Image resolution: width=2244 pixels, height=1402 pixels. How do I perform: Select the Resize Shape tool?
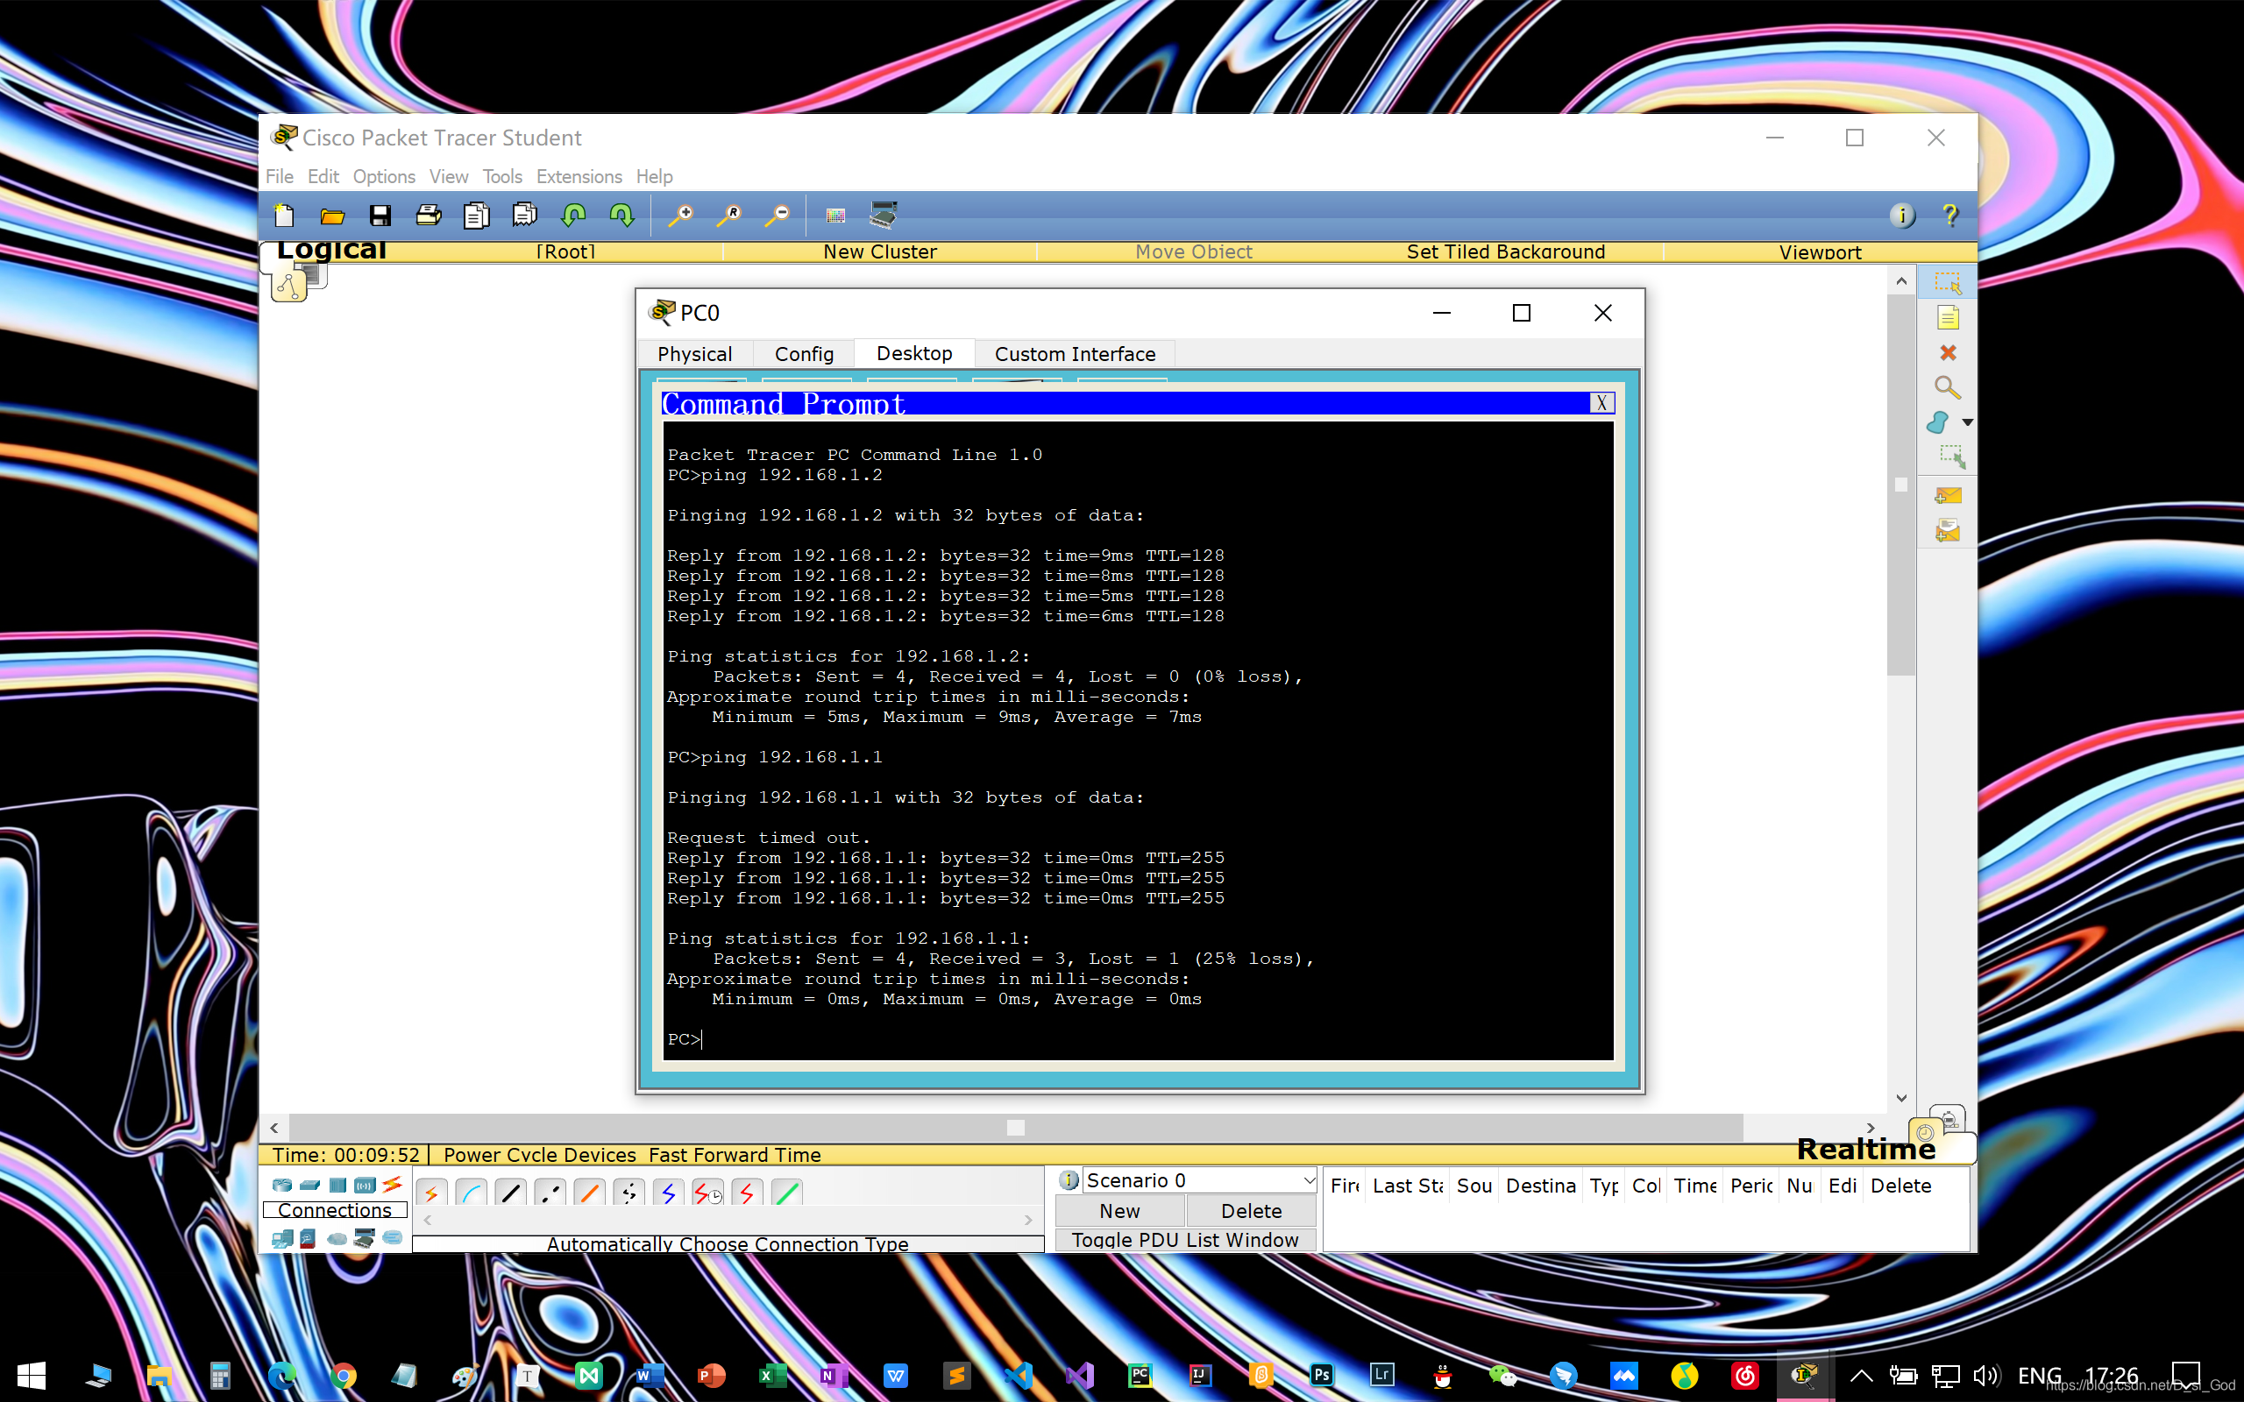tap(1951, 457)
